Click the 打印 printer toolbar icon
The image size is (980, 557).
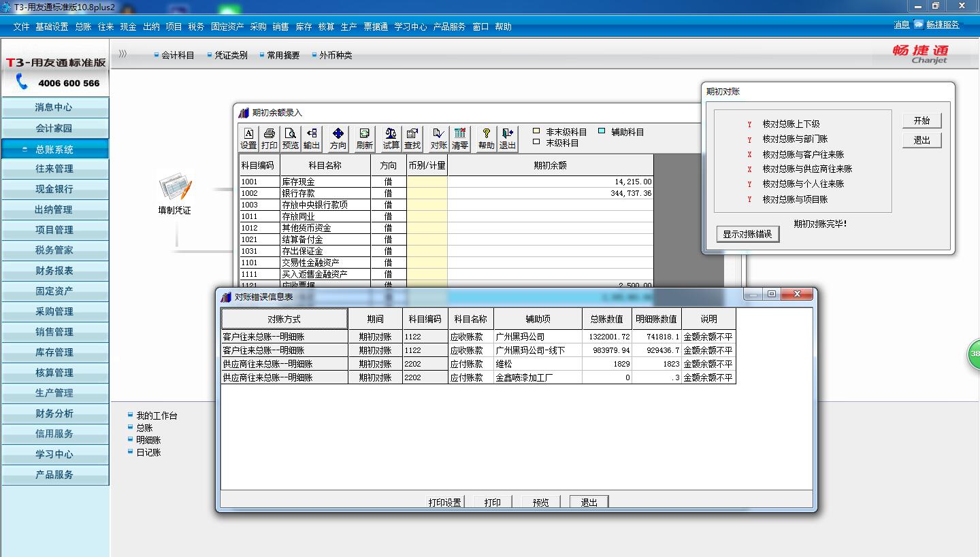(269, 139)
